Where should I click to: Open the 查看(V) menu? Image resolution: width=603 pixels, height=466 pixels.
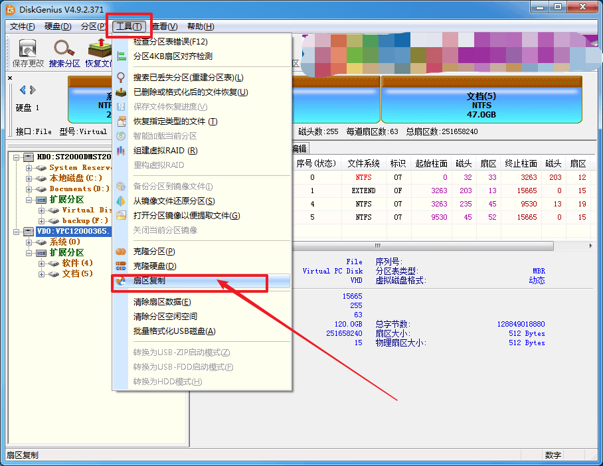coord(165,27)
